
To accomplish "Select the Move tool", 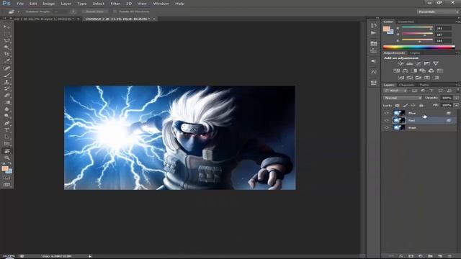I will click(x=6, y=27).
